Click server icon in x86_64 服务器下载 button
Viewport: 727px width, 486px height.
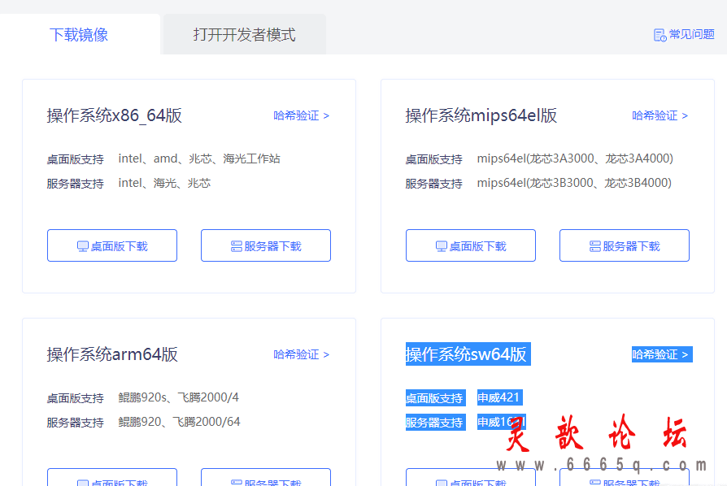237,246
